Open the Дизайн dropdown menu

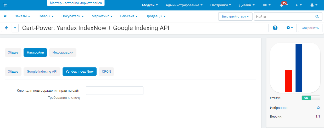click(x=247, y=5)
